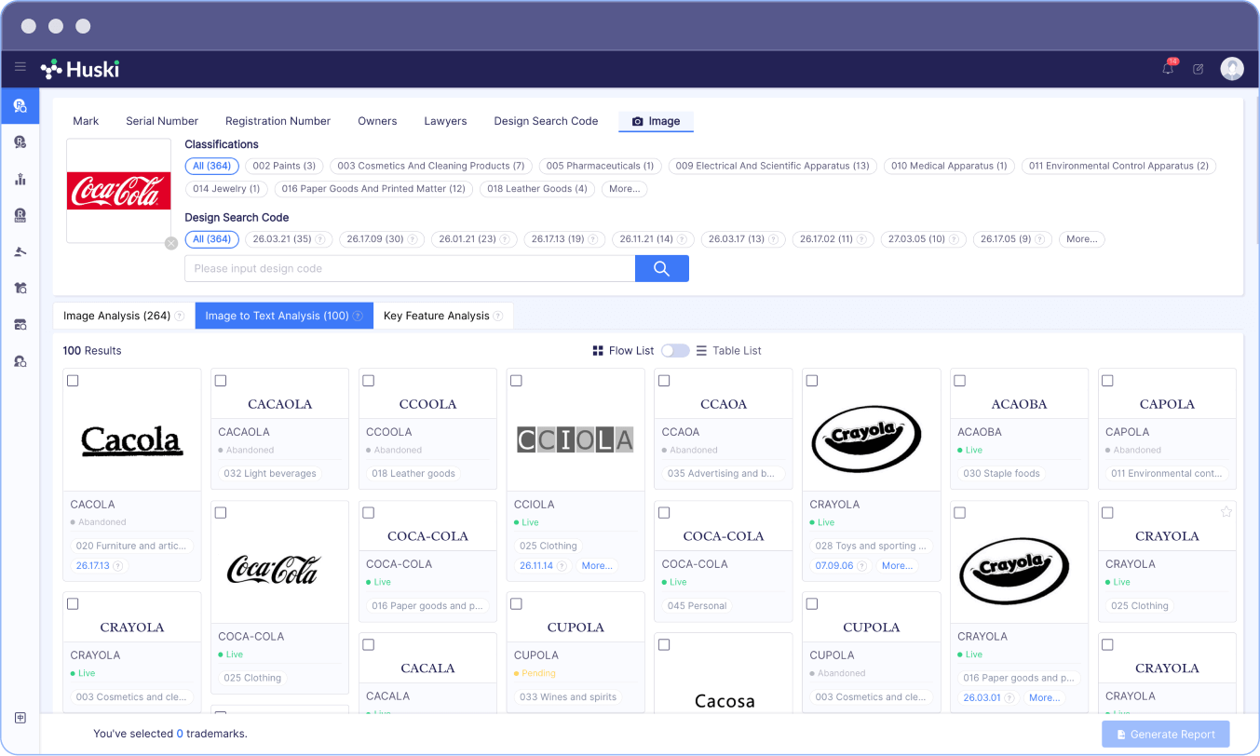Switch the Flow List toggle to Table List
The width and height of the screenshot is (1260, 756).
675,350
